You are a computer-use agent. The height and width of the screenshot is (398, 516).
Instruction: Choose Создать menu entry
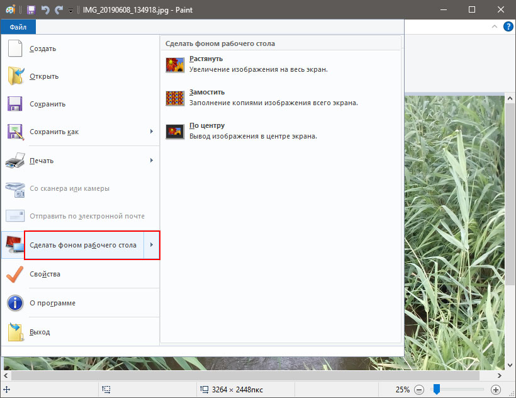pos(81,48)
